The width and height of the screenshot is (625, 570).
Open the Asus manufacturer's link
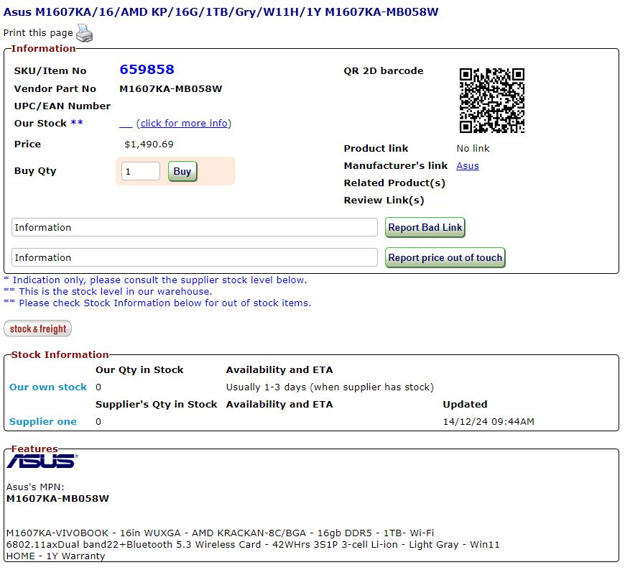click(x=467, y=166)
